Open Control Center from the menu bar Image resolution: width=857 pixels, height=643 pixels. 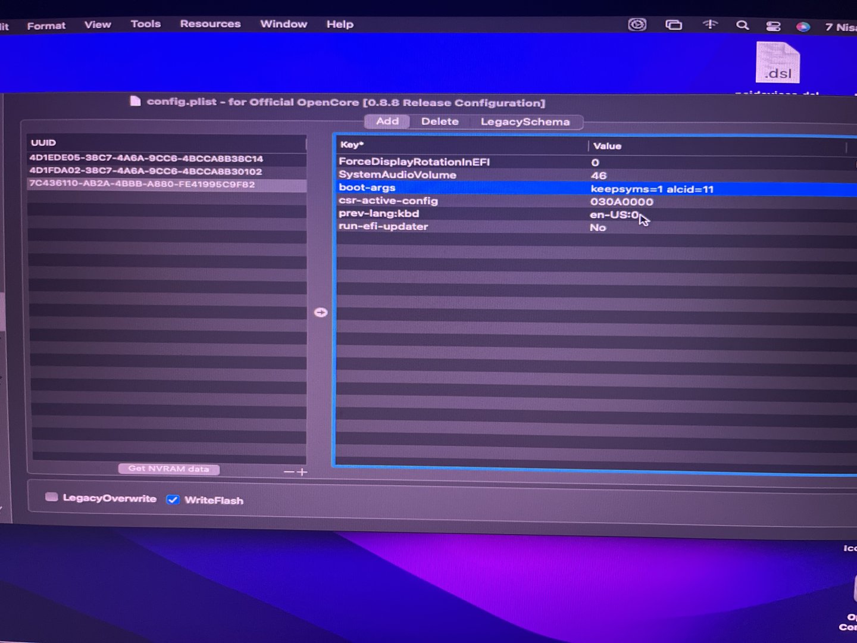(x=773, y=26)
